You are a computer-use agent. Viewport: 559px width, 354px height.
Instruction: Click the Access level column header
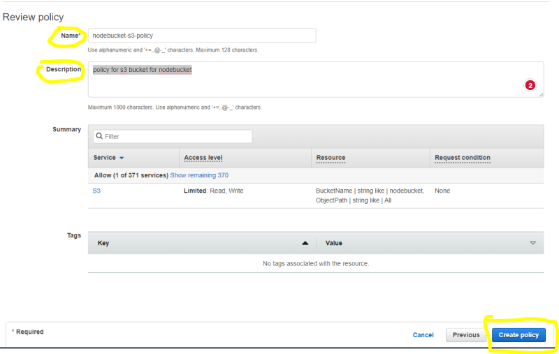(x=203, y=157)
